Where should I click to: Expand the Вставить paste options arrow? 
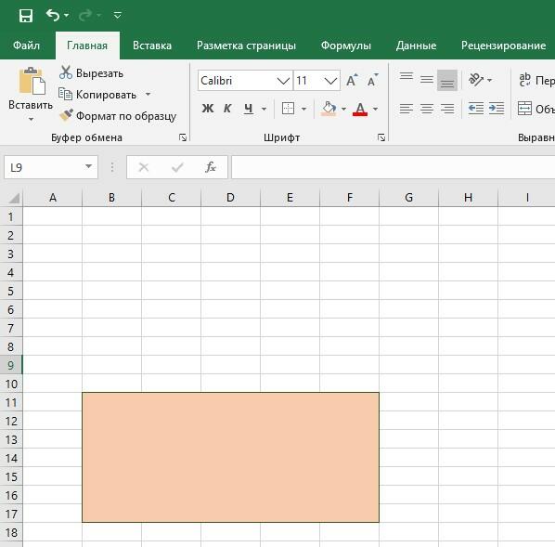click(x=32, y=119)
